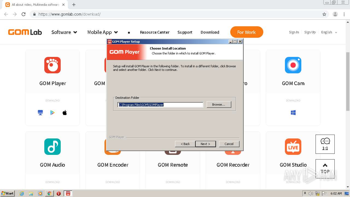Open the English language selector
Screen dimensions: 350x197
[x=329, y=32]
